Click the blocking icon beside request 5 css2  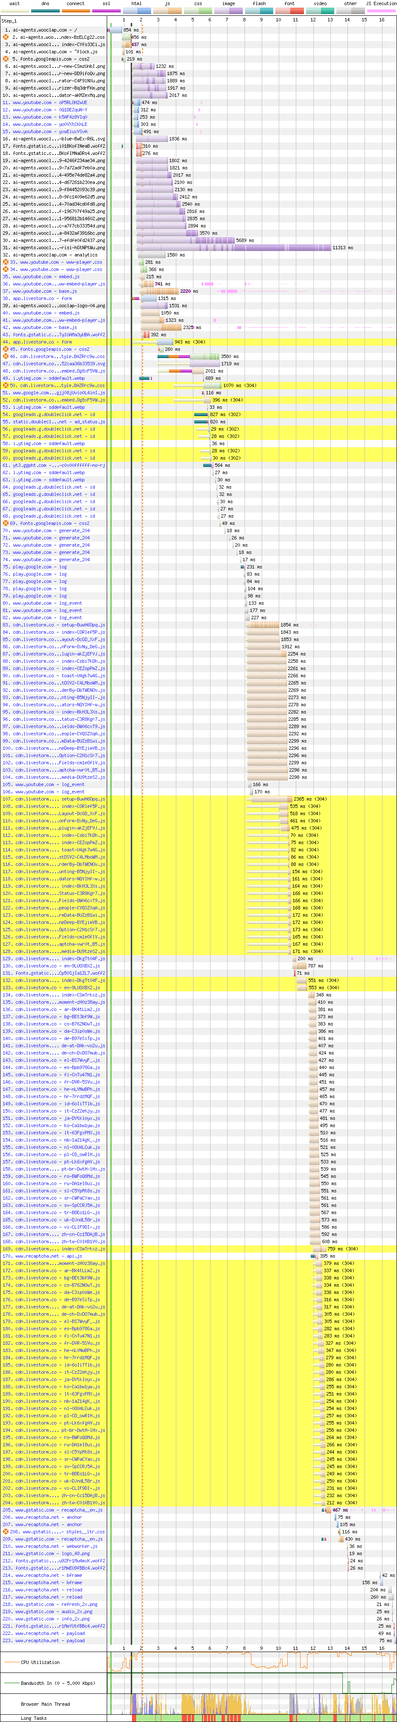[x=6, y=59]
